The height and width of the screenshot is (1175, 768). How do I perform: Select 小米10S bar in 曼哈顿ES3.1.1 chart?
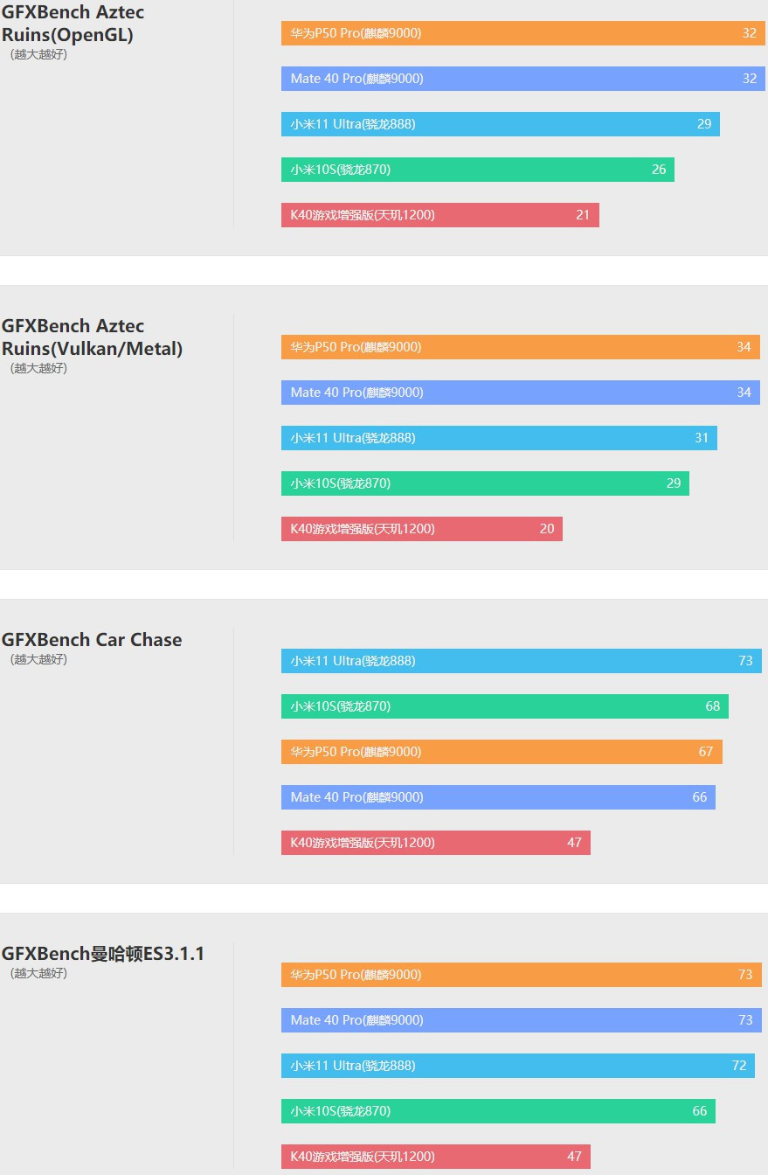[x=498, y=1111]
